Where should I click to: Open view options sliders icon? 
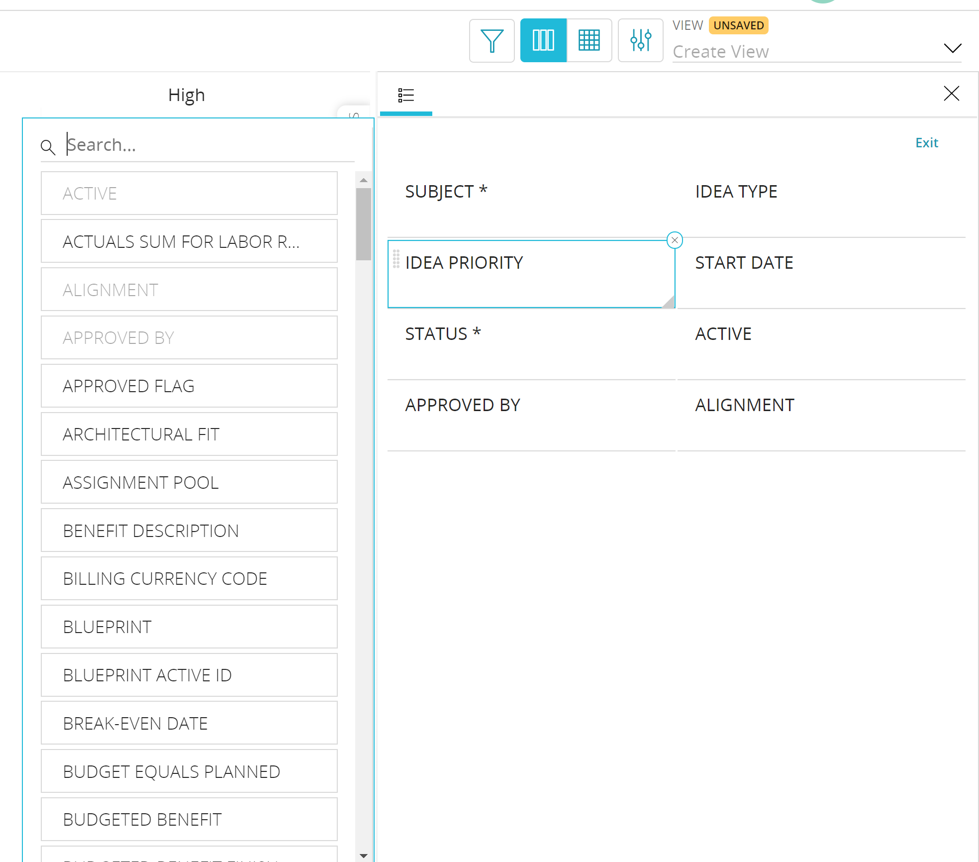click(x=640, y=41)
